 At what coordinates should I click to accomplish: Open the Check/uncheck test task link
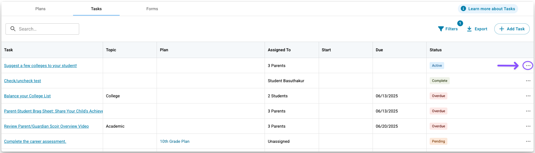point(22,81)
